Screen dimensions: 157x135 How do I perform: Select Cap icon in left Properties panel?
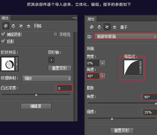click(x=21, y=26)
